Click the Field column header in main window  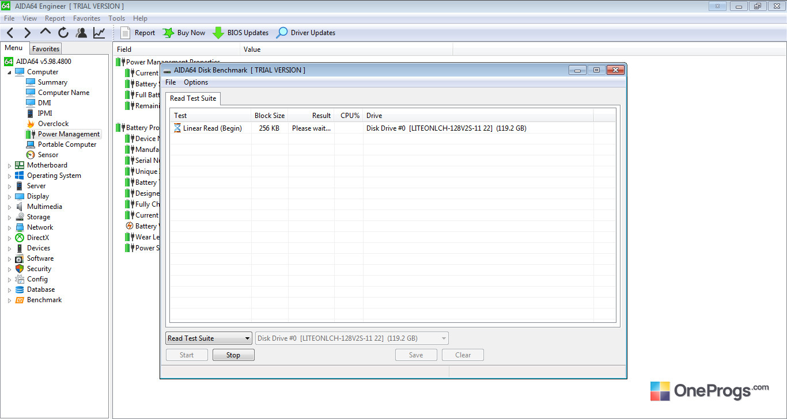[177, 49]
